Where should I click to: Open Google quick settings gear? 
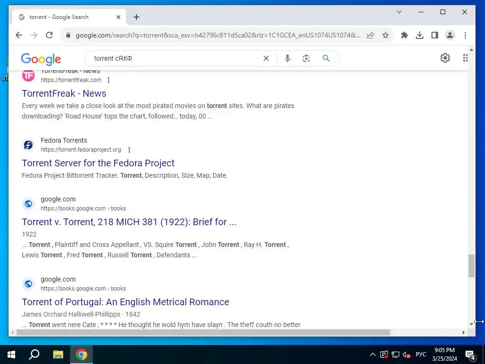[445, 58]
